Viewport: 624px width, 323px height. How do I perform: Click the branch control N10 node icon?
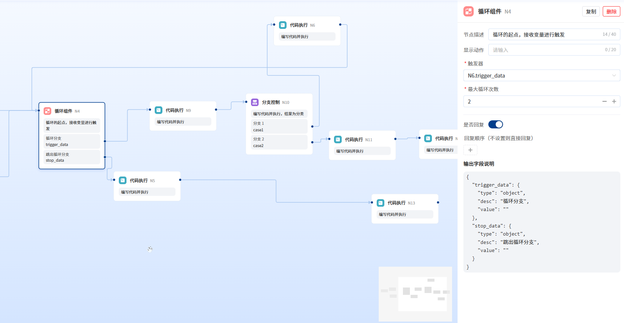click(x=255, y=102)
